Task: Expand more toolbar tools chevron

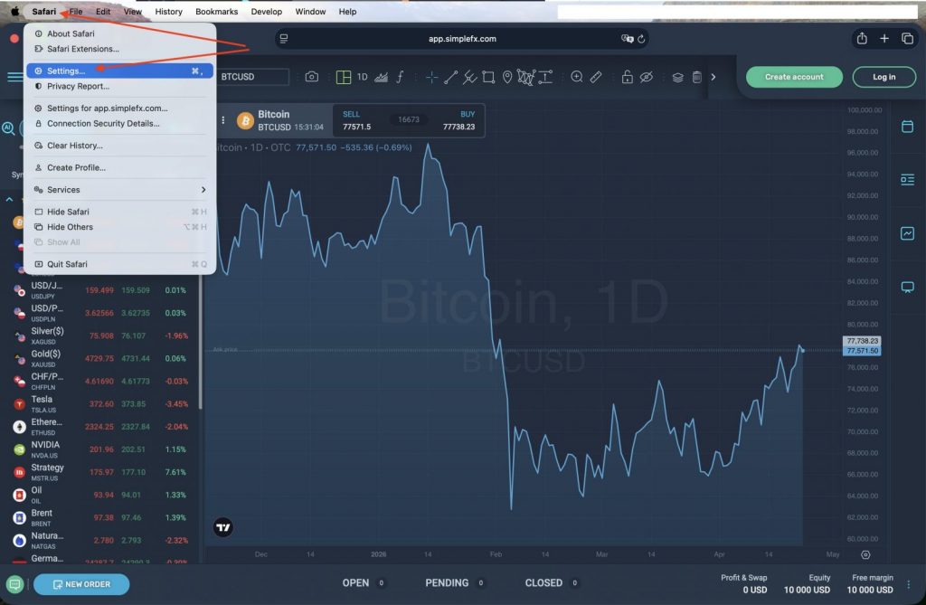Action: pos(713,77)
